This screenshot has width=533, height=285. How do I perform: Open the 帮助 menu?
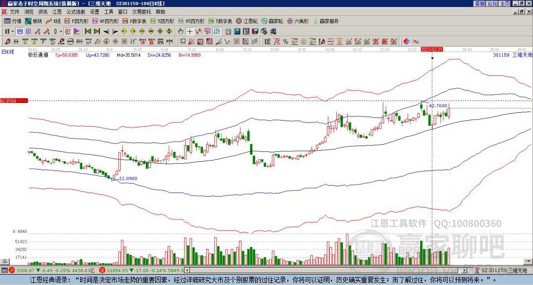pos(160,12)
